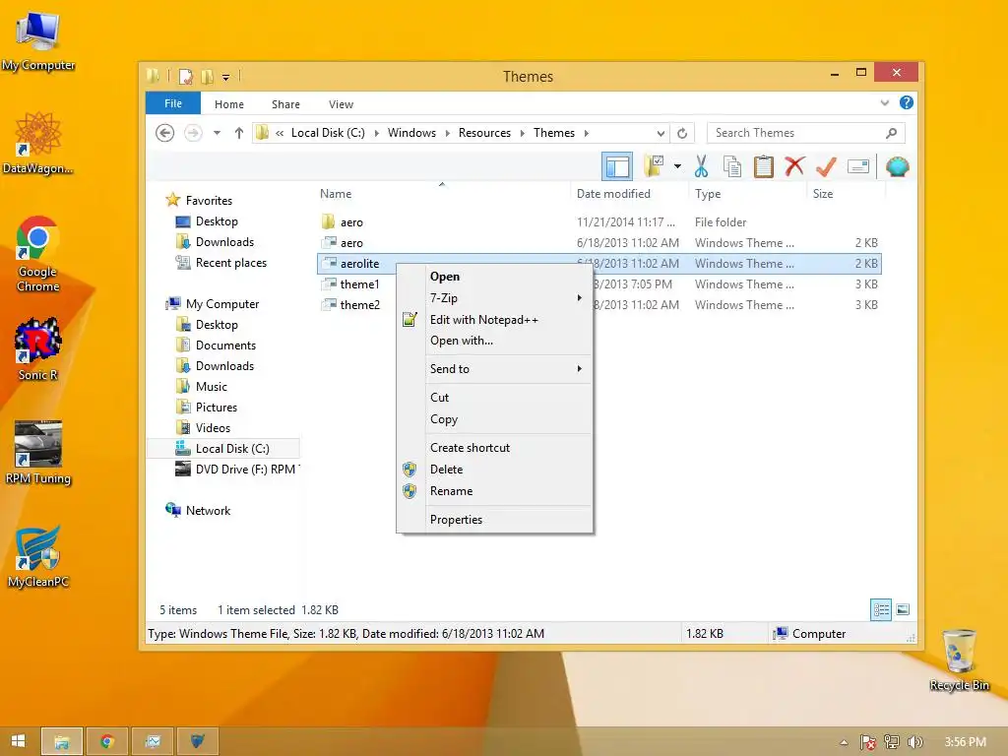Screen dimensions: 1008x756
Task: Expand folder options dropdown arrow in toolbar
Action: [x=677, y=166]
